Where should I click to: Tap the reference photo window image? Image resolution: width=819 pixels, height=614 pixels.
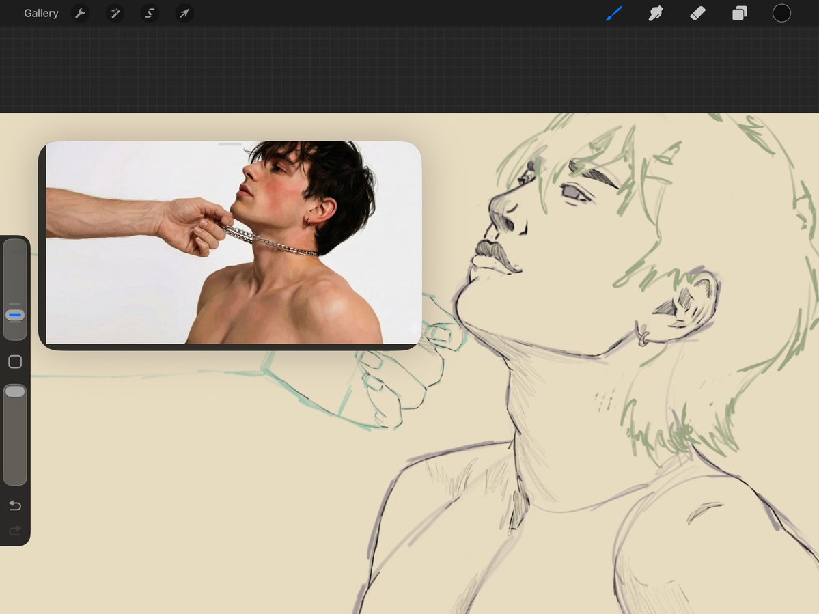(234, 242)
